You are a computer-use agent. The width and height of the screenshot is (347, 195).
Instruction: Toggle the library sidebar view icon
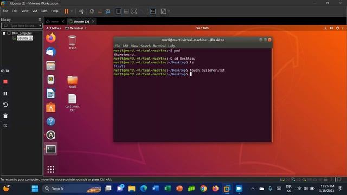(118, 11)
